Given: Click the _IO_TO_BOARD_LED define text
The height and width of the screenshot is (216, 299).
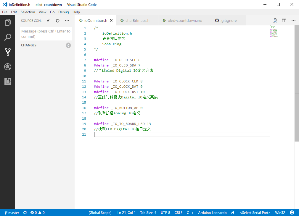Looking at the screenshot, I should point(128,124).
